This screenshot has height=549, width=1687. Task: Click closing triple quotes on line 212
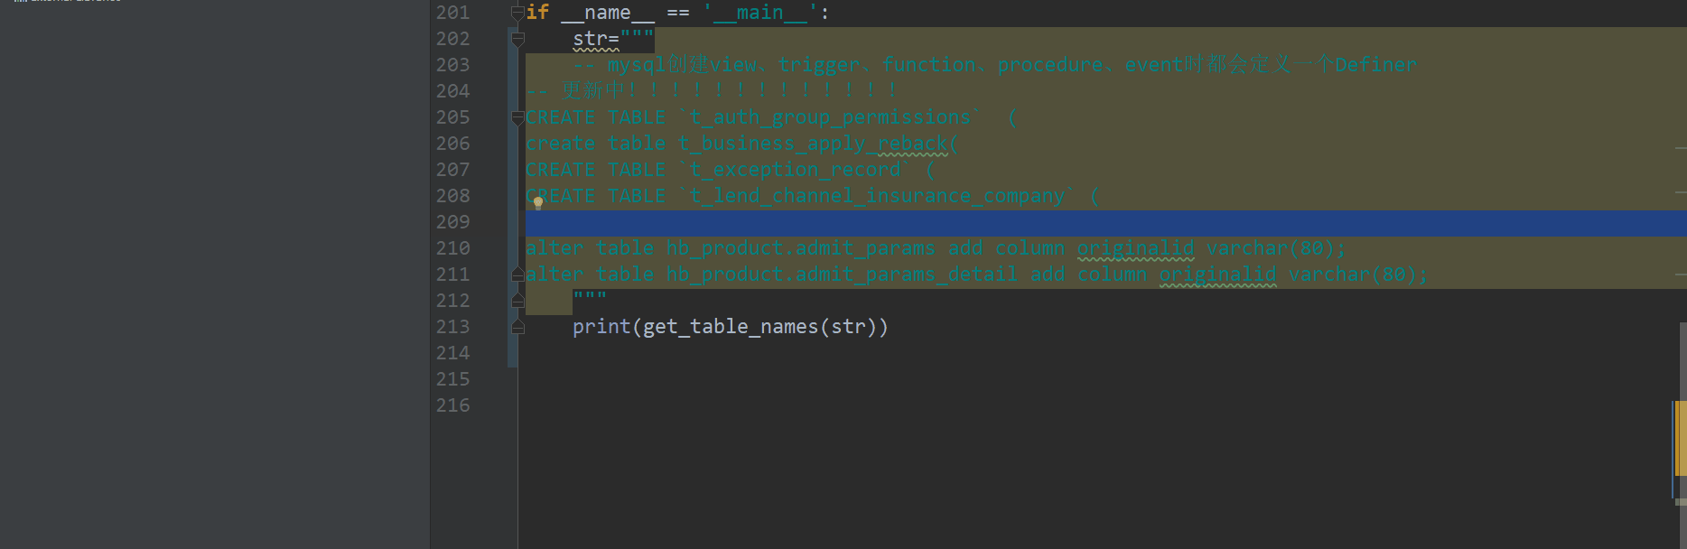(x=590, y=297)
